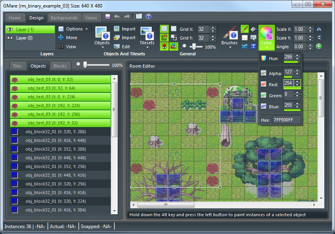Click the blue help icon in top bar

[x=148, y=17]
